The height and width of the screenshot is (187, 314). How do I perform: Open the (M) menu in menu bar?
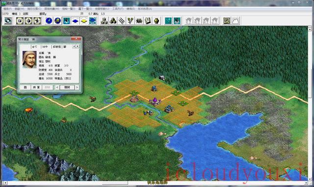click(52, 9)
